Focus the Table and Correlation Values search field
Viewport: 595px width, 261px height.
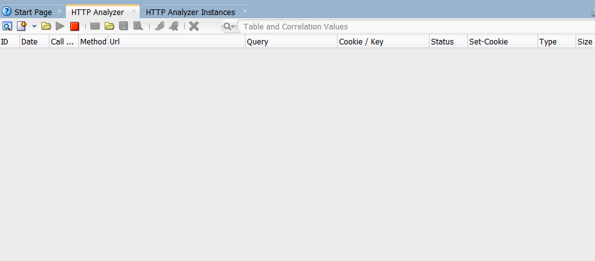tap(415, 26)
